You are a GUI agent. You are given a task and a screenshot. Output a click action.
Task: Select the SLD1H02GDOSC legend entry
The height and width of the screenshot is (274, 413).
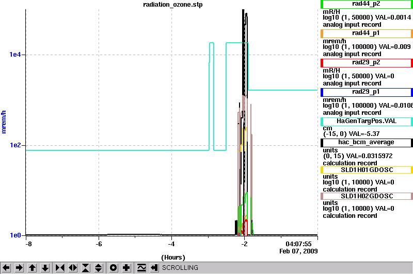(367, 196)
